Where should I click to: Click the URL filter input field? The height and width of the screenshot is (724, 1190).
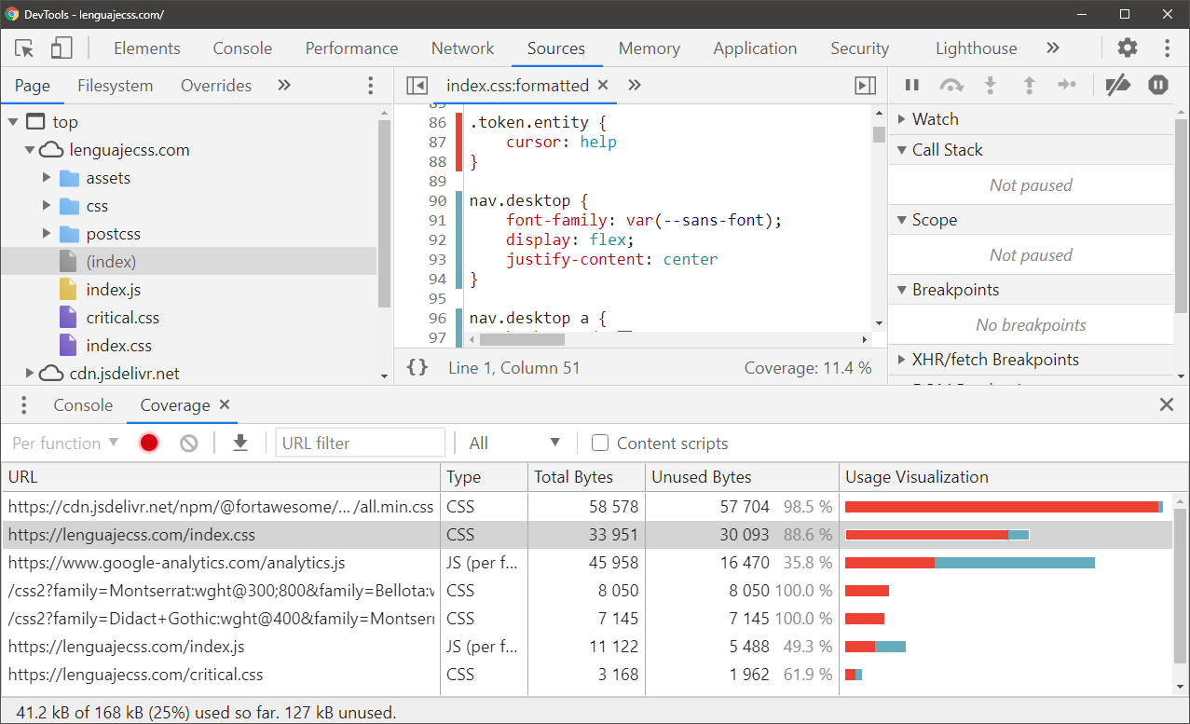point(361,443)
